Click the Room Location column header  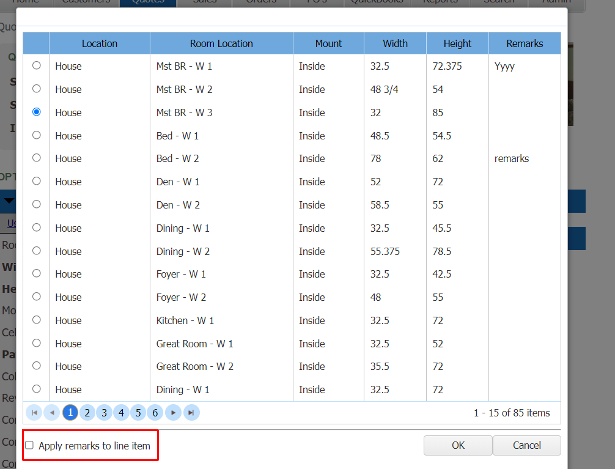(x=221, y=43)
